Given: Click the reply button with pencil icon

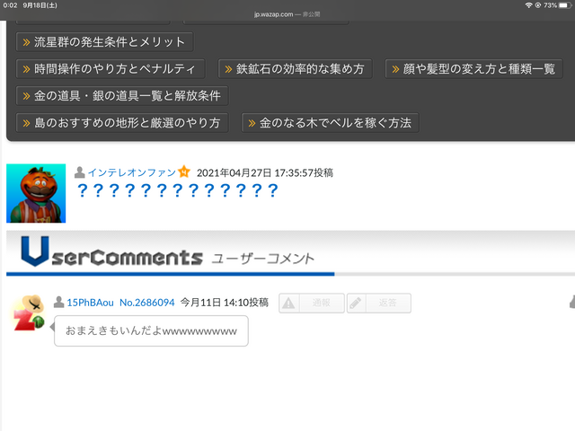Looking at the screenshot, I should click(x=378, y=303).
